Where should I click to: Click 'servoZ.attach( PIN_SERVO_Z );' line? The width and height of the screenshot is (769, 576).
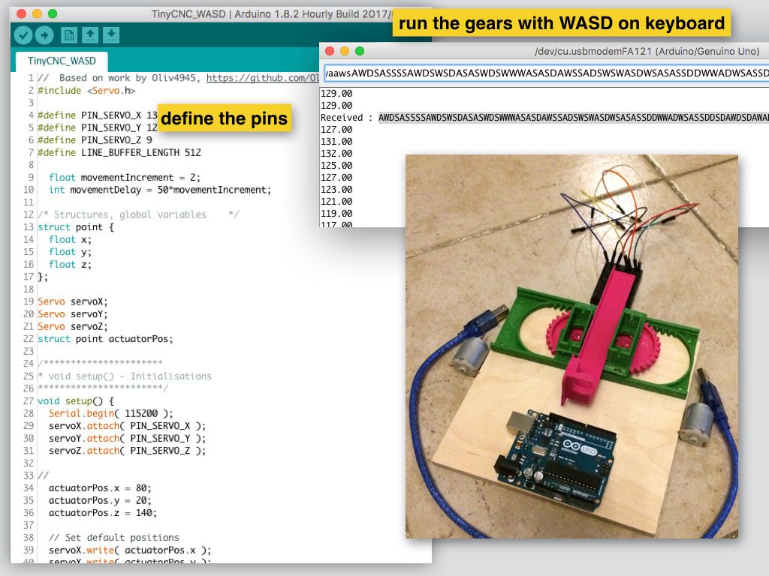tap(128, 451)
